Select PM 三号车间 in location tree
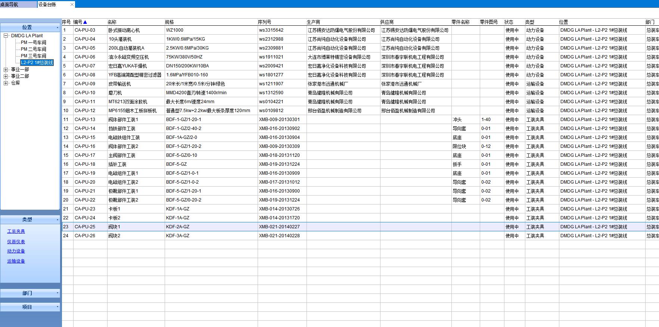This screenshot has width=659, height=327. (x=33, y=56)
